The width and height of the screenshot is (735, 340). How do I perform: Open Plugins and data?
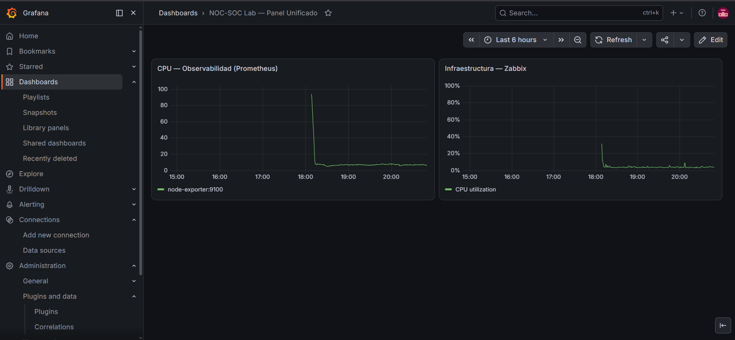50,296
